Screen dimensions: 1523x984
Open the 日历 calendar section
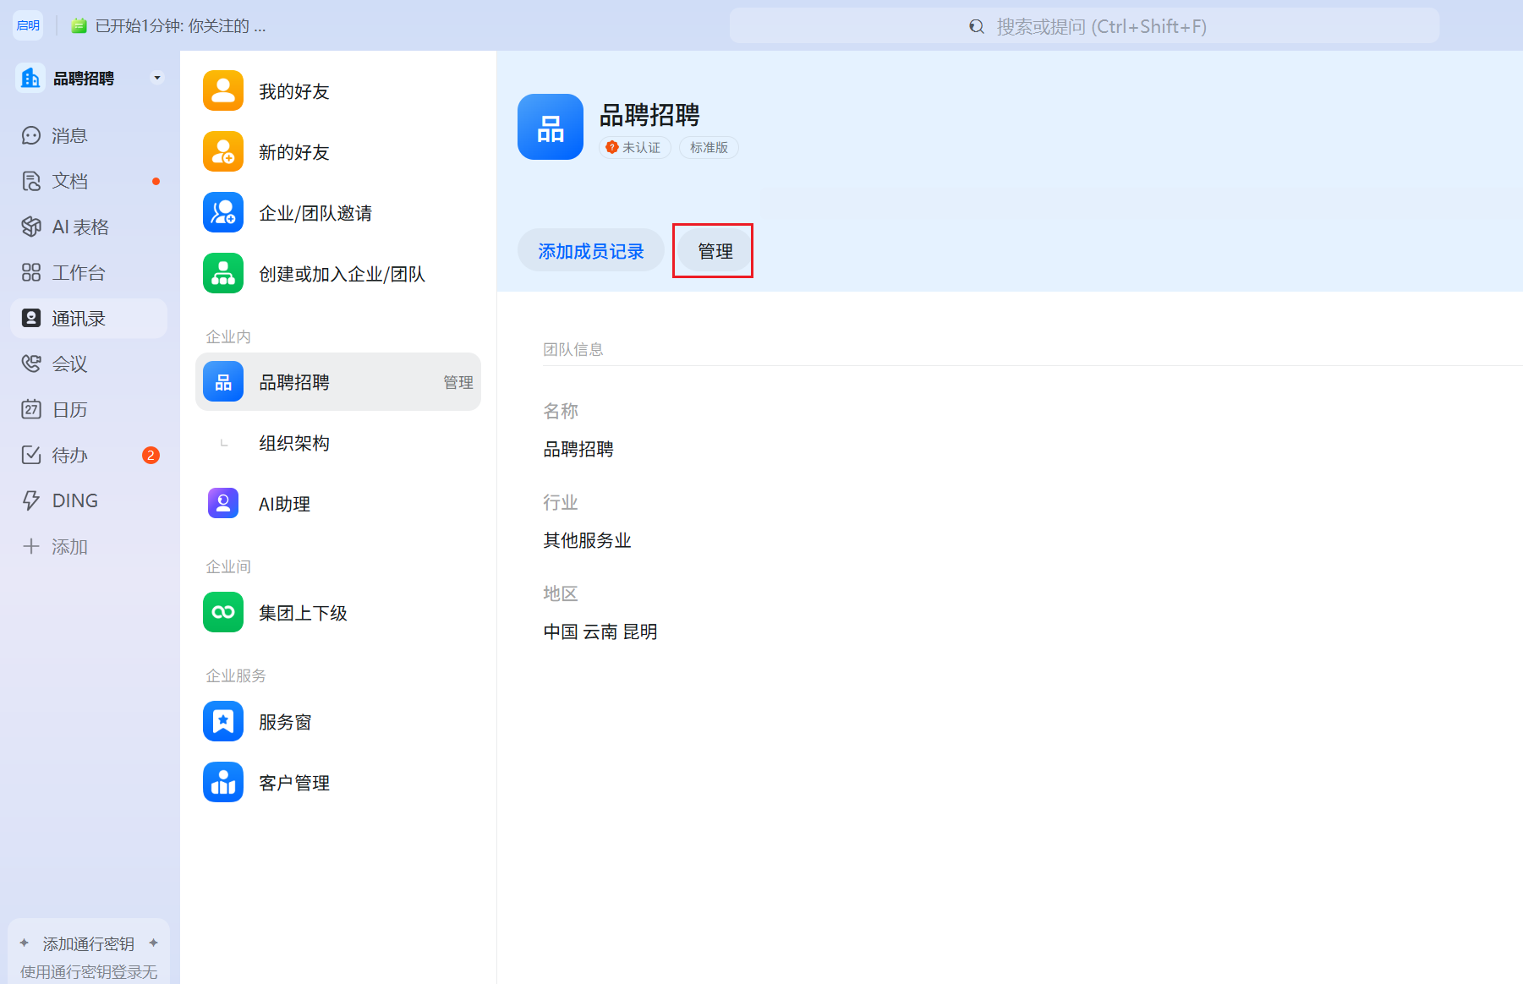[x=69, y=410]
